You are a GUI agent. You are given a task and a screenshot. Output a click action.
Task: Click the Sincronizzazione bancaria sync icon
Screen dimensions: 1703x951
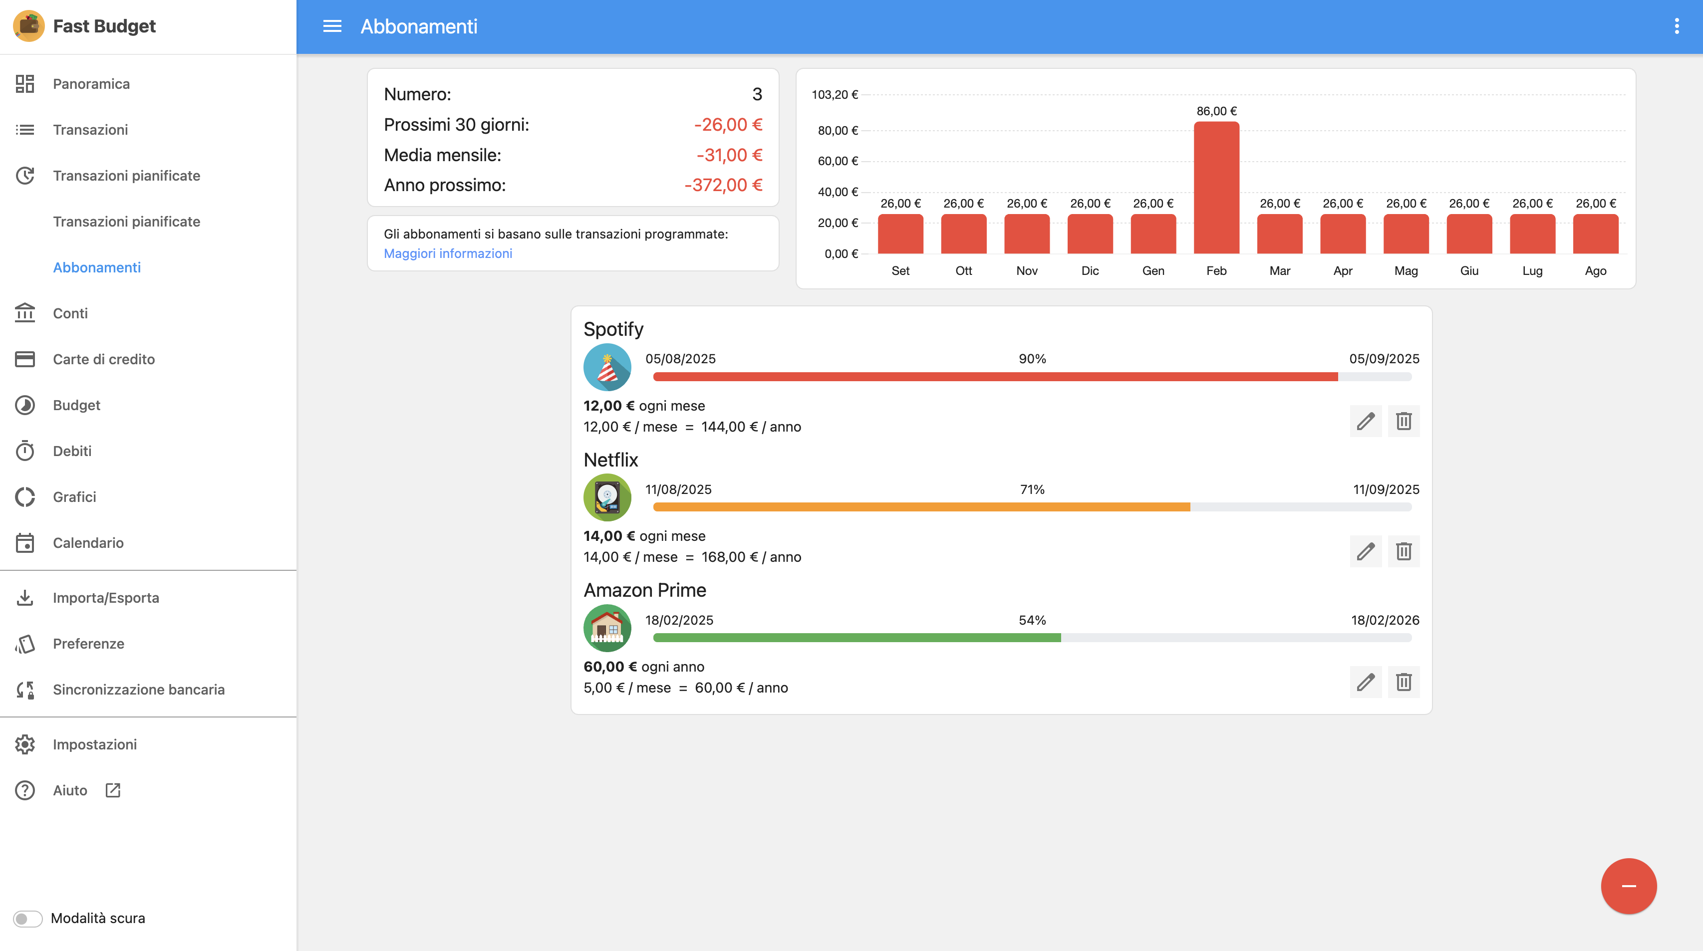click(25, 689)
